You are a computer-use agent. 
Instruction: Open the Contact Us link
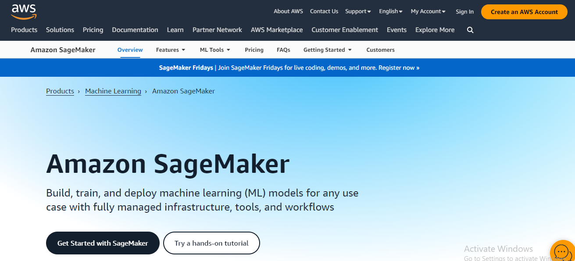pos(324,11)
